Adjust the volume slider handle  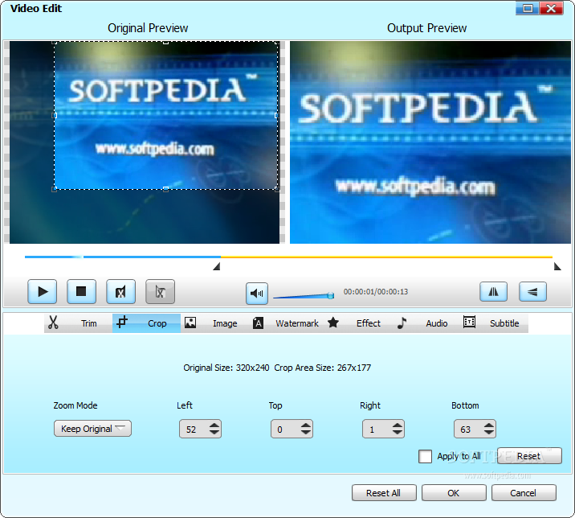pos(330,295)
